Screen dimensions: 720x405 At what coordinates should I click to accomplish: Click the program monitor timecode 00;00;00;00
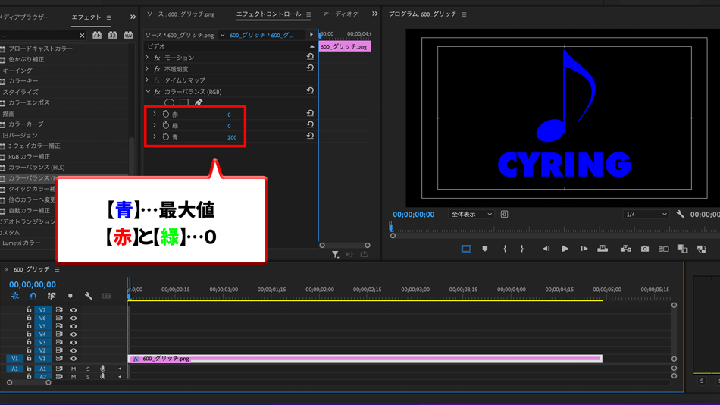413,214
